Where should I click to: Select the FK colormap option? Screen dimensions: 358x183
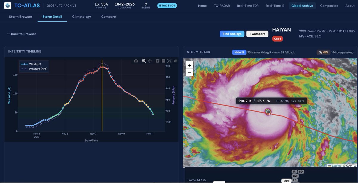(295, 180)
